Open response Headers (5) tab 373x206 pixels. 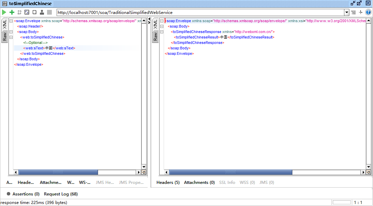point(168,183)
